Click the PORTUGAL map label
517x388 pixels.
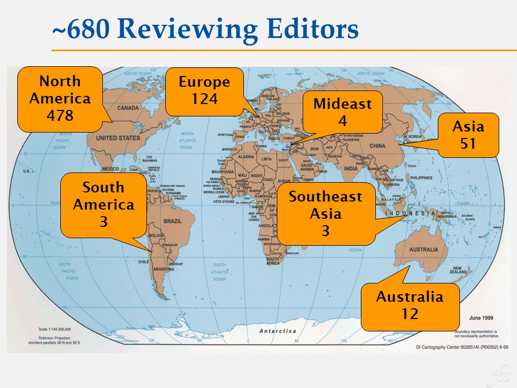click(x=226, y=135)
